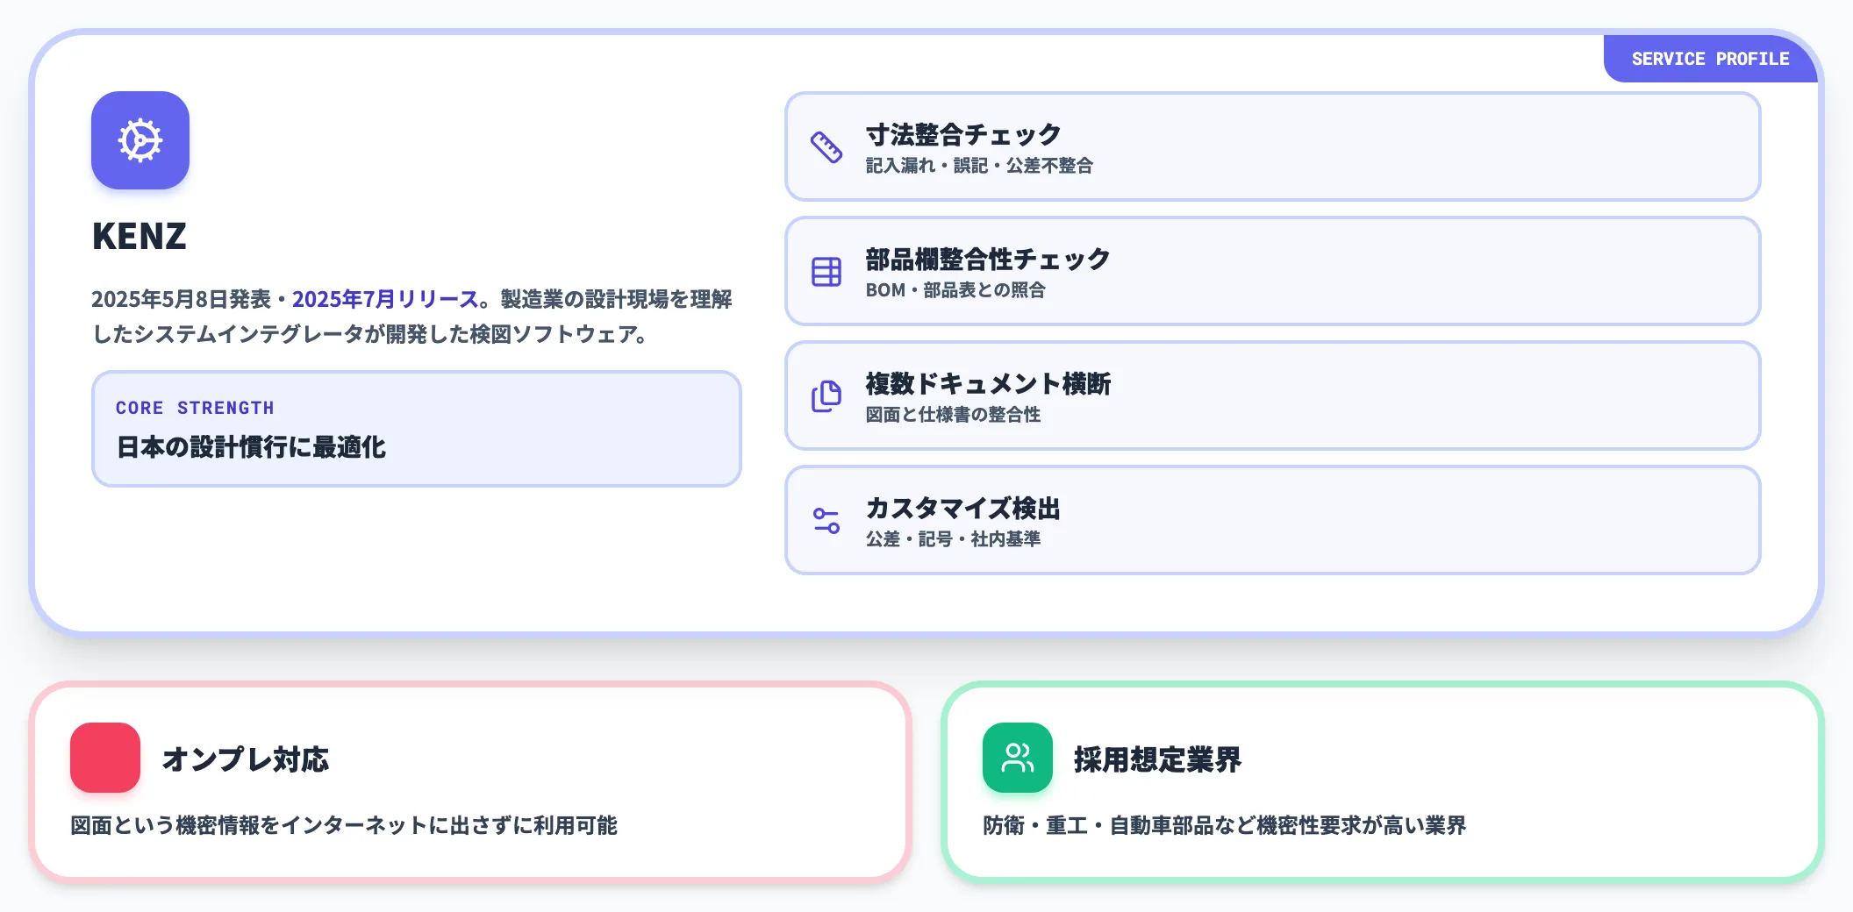Click the ruler icon for 寸法整合チェック
This screenshot has height=912, width=1853.
(826, 147)
